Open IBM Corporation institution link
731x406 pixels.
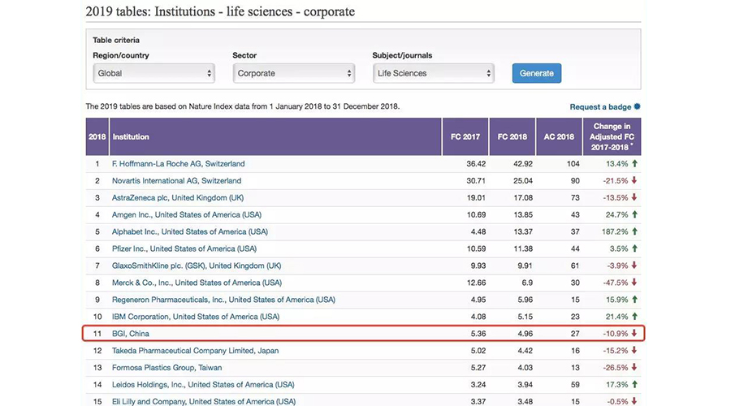(195, 317)
